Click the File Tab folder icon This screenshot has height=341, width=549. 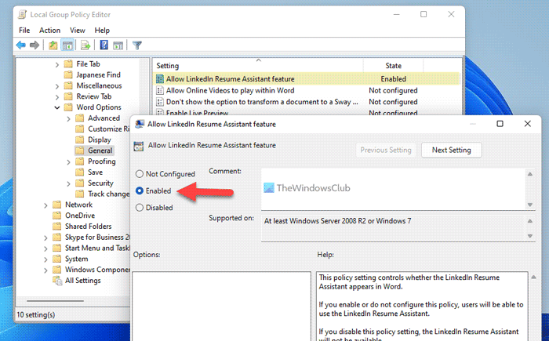pos(68,64)
